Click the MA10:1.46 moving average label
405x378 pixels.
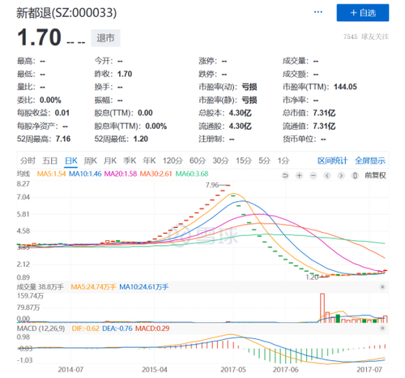coord(85,174)
